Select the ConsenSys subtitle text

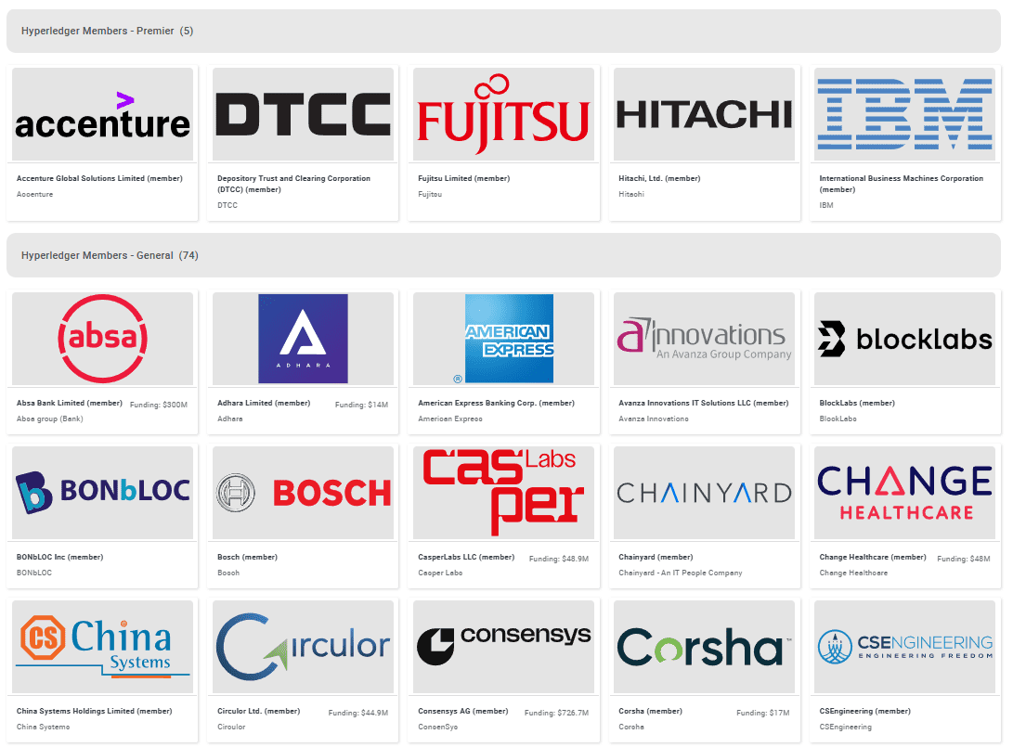(437, 727)
